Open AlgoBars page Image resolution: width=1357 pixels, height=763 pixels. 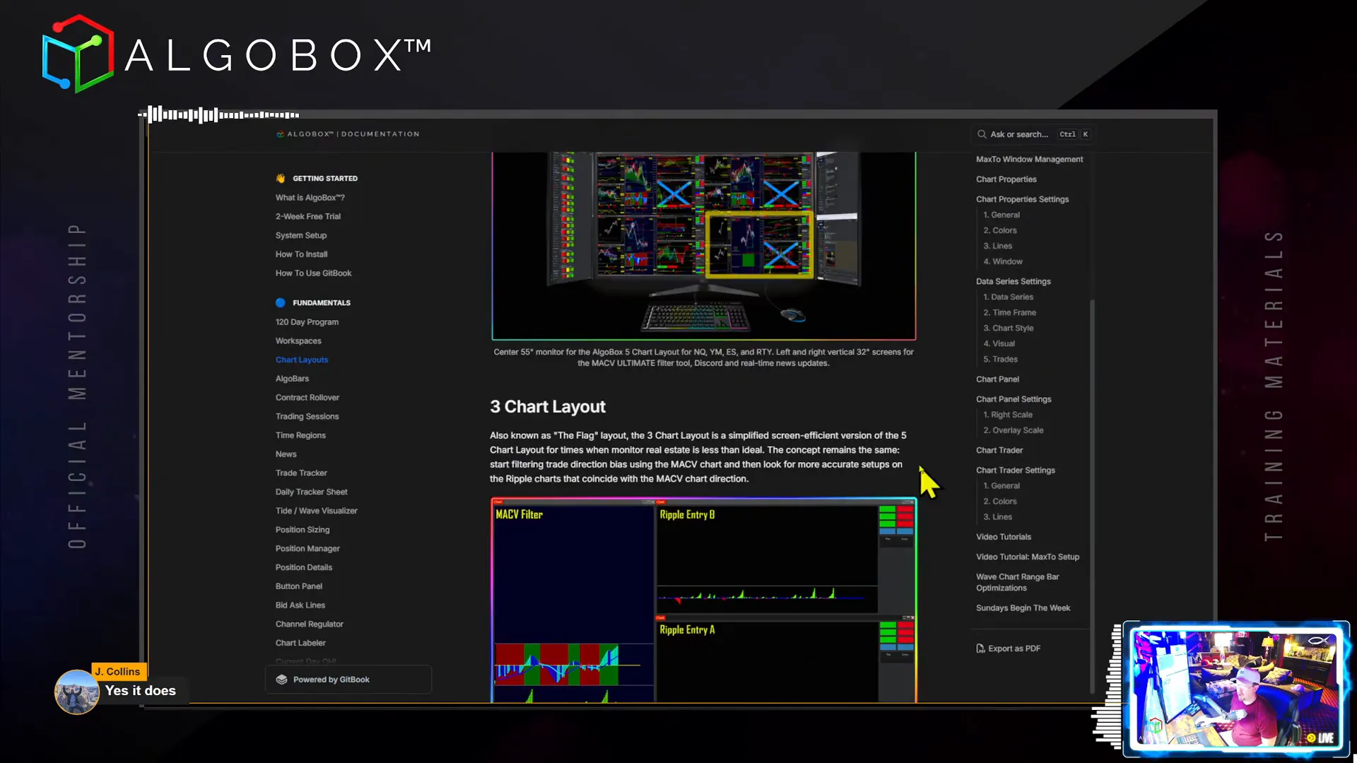292,379
